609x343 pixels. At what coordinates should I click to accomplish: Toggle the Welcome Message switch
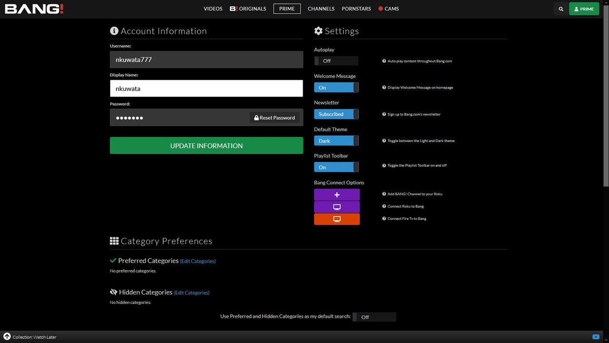[336, 87]
